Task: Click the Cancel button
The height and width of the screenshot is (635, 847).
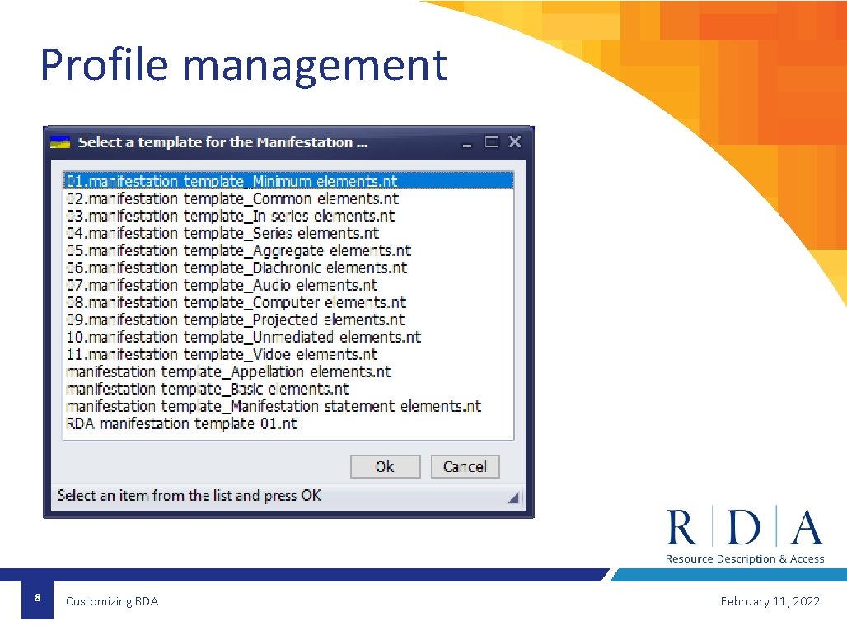Action: pyautogui.click(x=465, y=466)
